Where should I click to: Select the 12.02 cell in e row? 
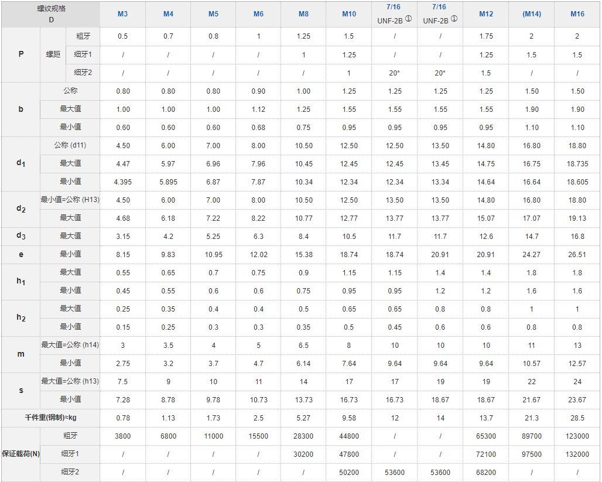pos(258,255)
